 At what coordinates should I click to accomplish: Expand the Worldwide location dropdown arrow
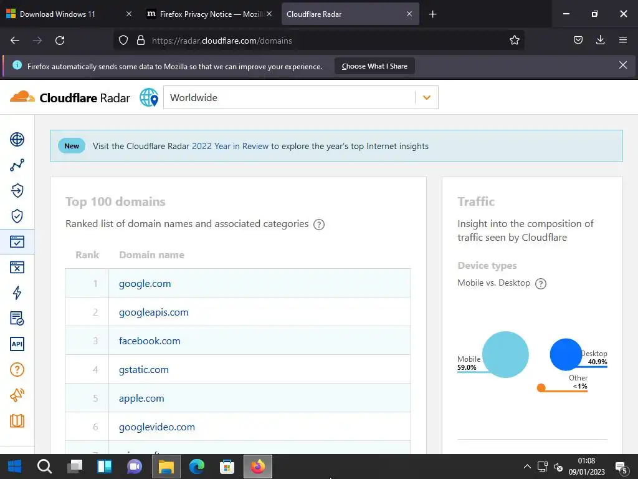(x=426, y=97)
